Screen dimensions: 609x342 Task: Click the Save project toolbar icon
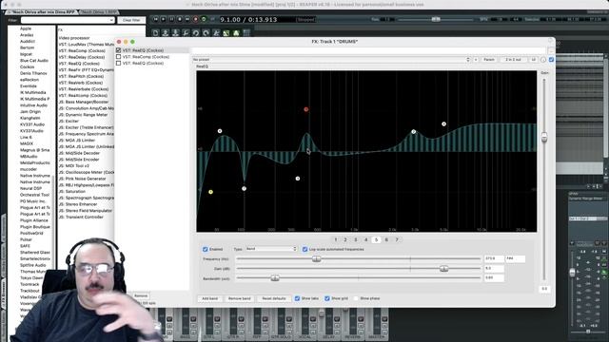point(175,33)
